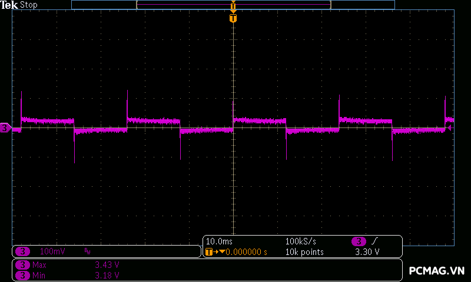Click the rising edge trigger slope icon
Viewport: 471px width, 282px height.
click(375, 241)
